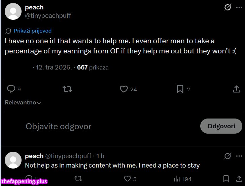Open the @tinypeachpuff handle under the main post name
Screen dimensions: 245x186
point(48,16)
